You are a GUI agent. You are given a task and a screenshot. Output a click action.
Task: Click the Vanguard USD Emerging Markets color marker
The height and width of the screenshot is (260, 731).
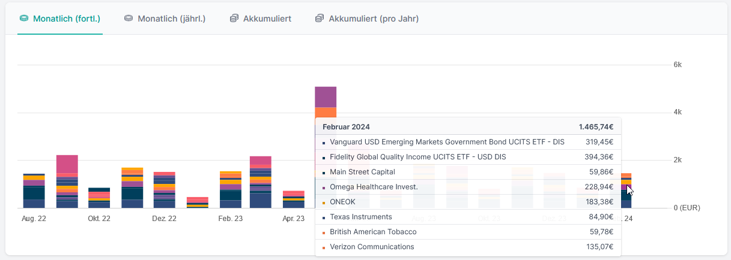point(324,143)
